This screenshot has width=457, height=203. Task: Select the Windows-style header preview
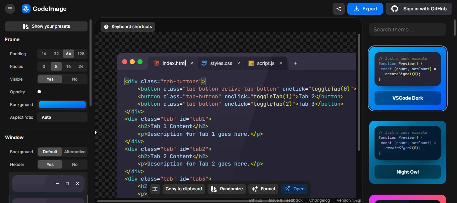[x=48, y=184]
